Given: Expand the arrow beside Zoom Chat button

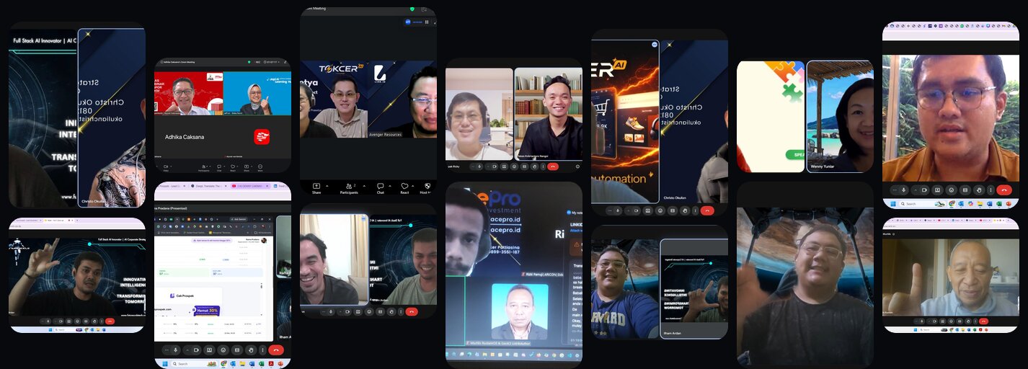Looking at the screenshot, I should (x=390, y=186).
